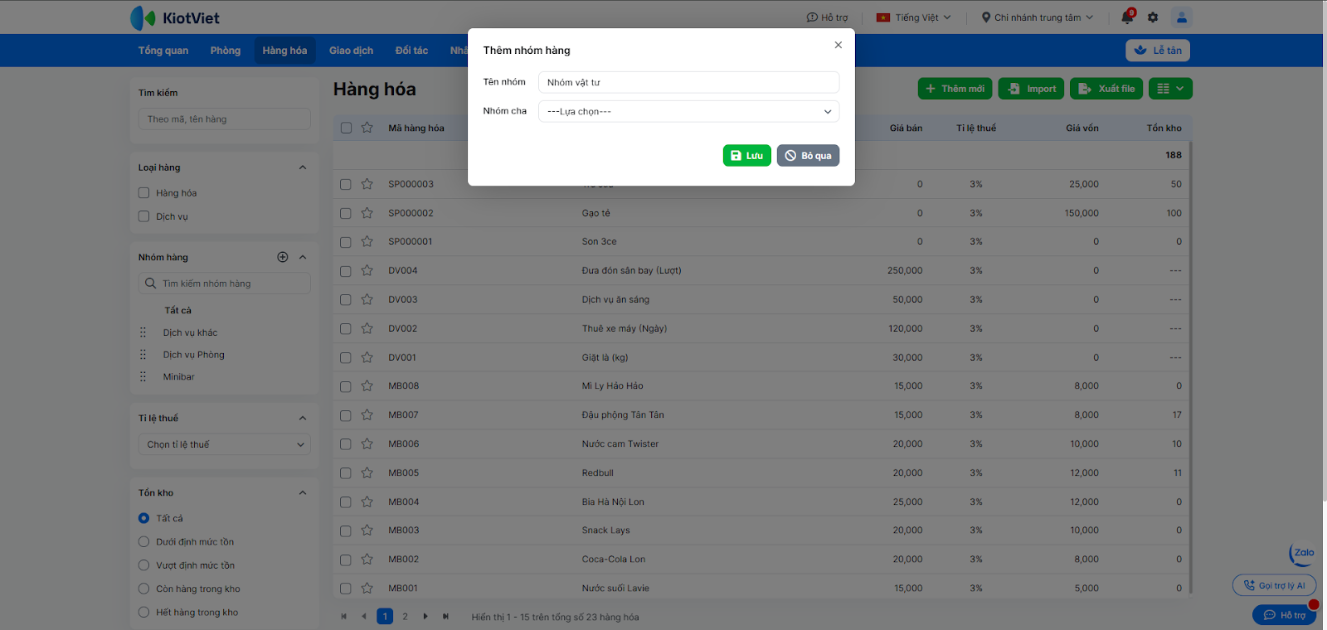Star the product SP000002

click(367, 213)
